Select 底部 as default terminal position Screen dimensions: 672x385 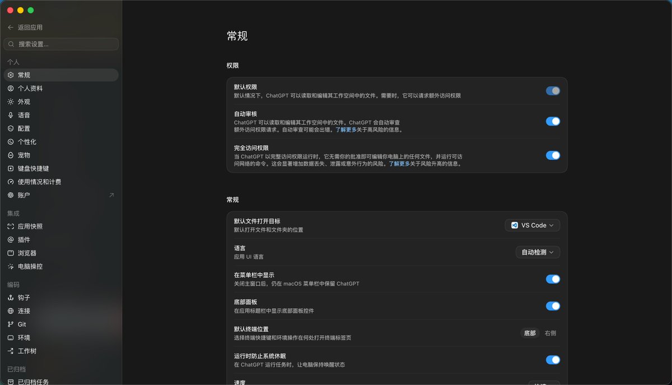click(x=529, y=333)
